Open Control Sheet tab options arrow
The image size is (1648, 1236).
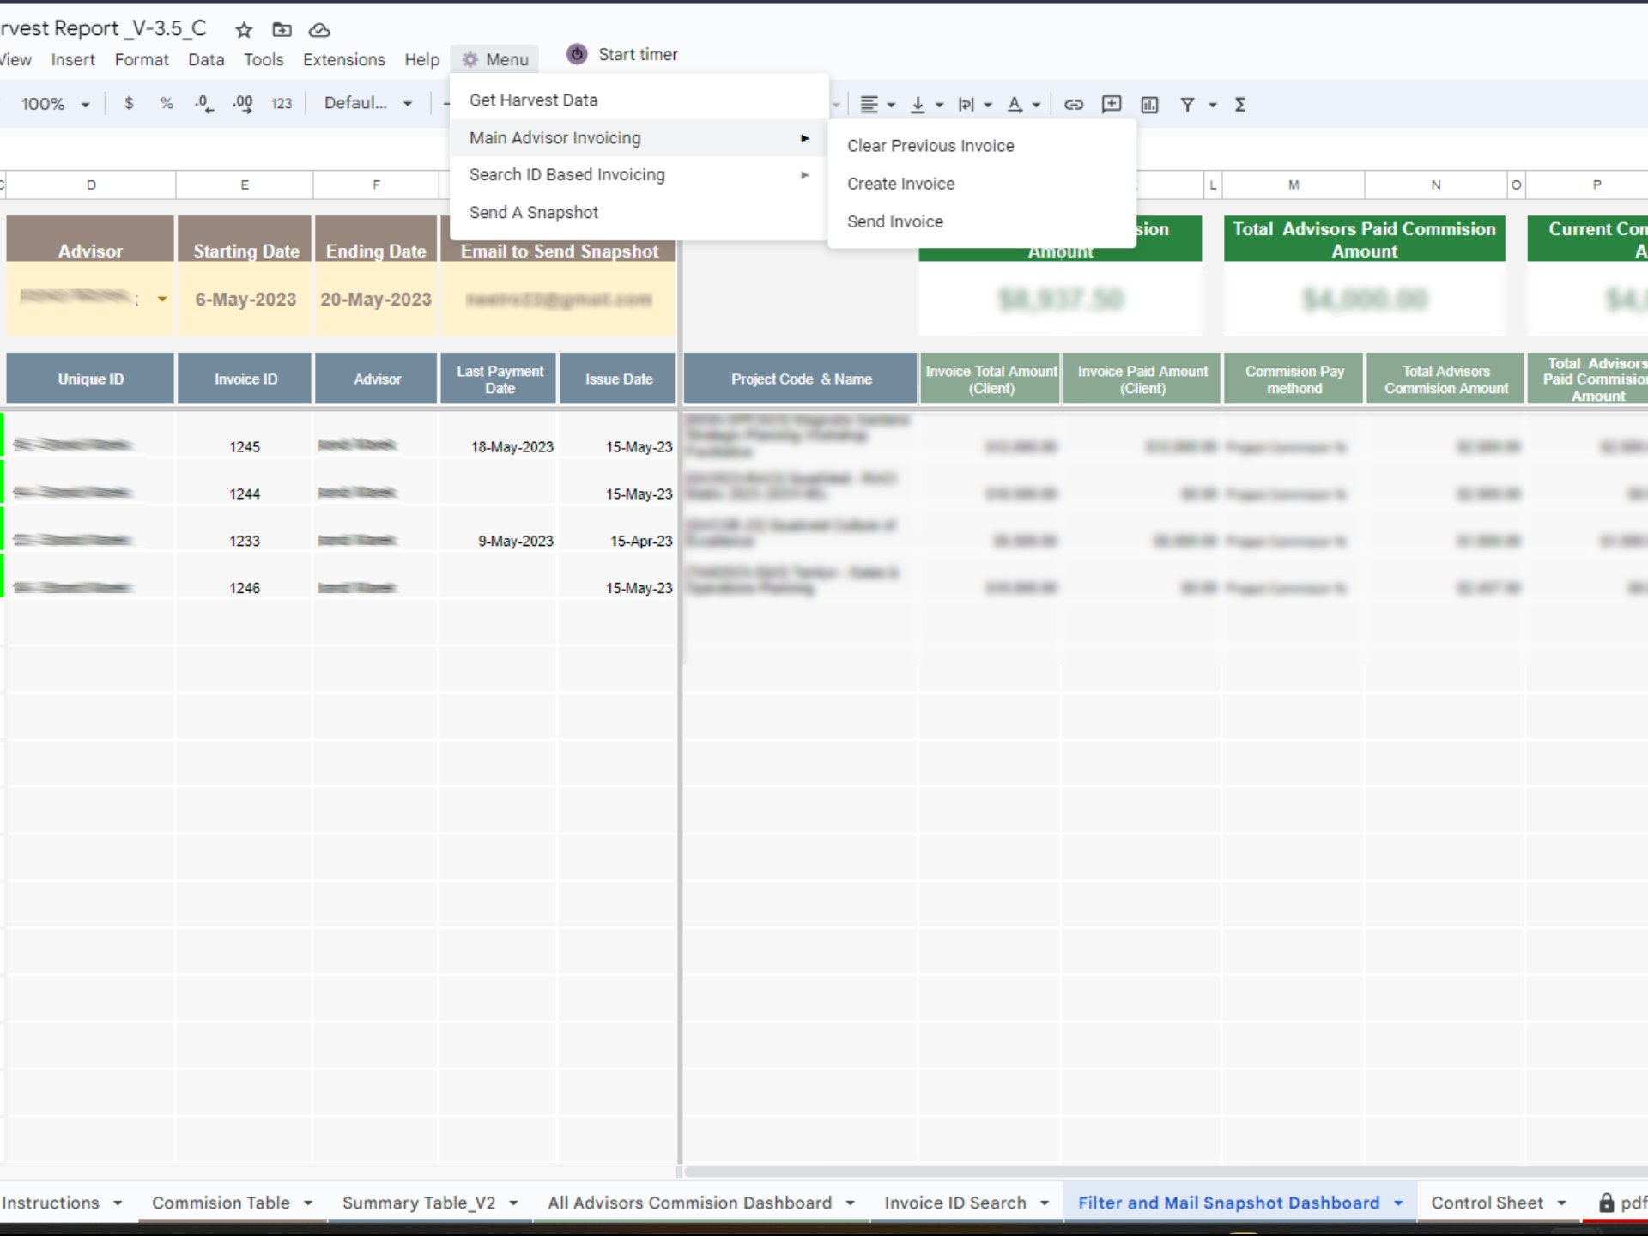[x=1561, y=1203]
